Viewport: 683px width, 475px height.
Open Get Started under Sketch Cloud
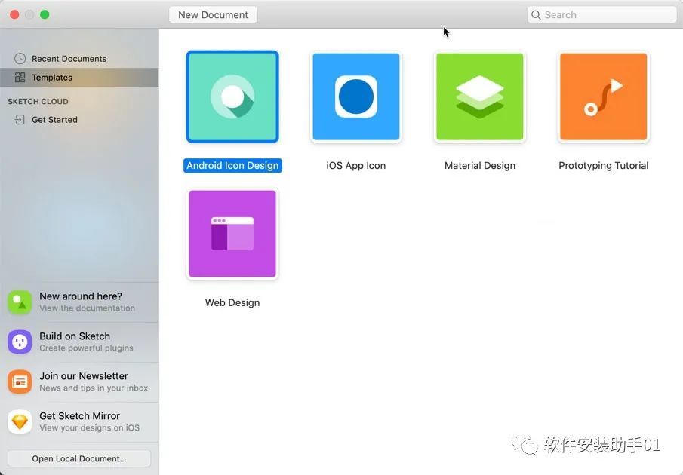(x=79, y=120)
